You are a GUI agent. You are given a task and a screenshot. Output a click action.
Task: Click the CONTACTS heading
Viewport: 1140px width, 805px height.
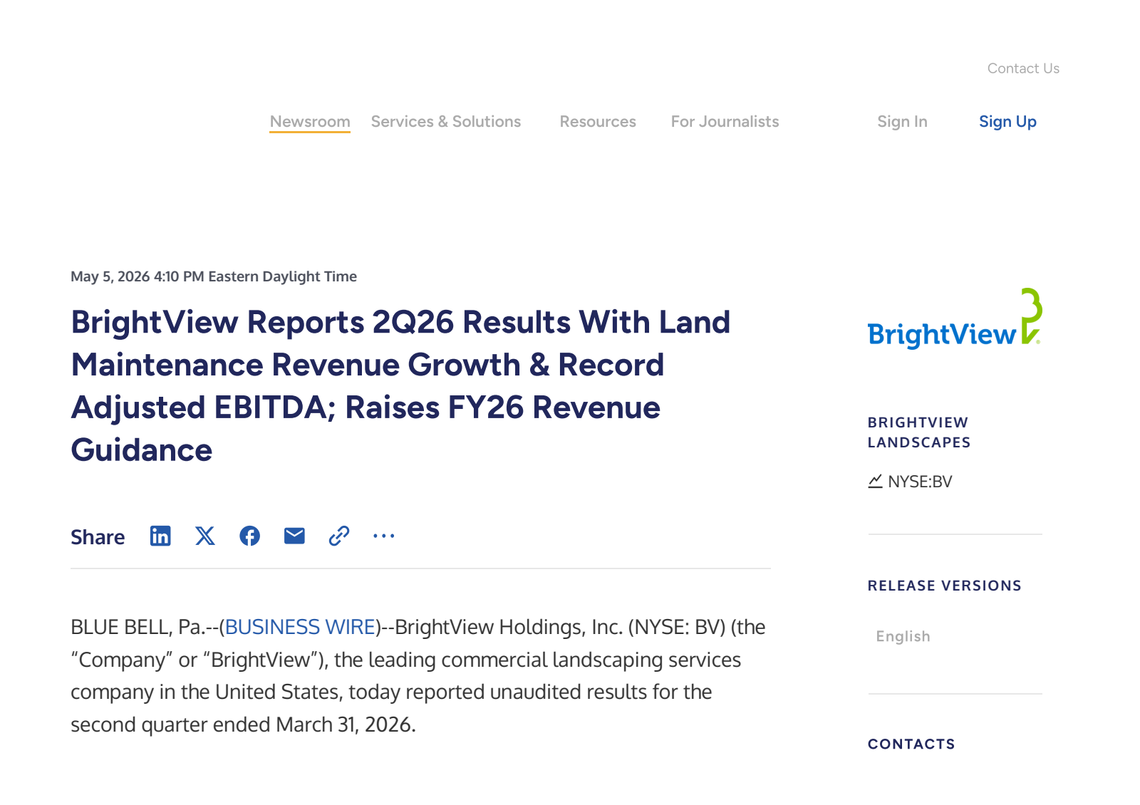[911, 744]
